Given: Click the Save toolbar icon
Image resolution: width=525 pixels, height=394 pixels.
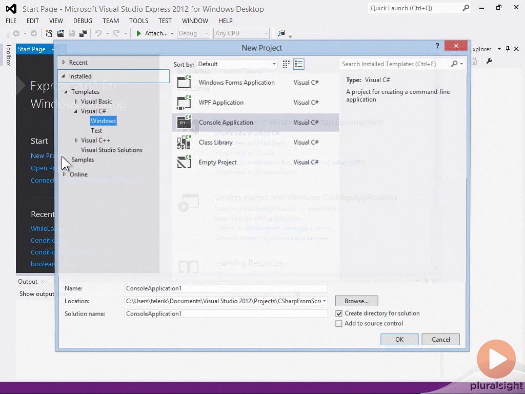Looking at the screenshot, I should [72, 33].
